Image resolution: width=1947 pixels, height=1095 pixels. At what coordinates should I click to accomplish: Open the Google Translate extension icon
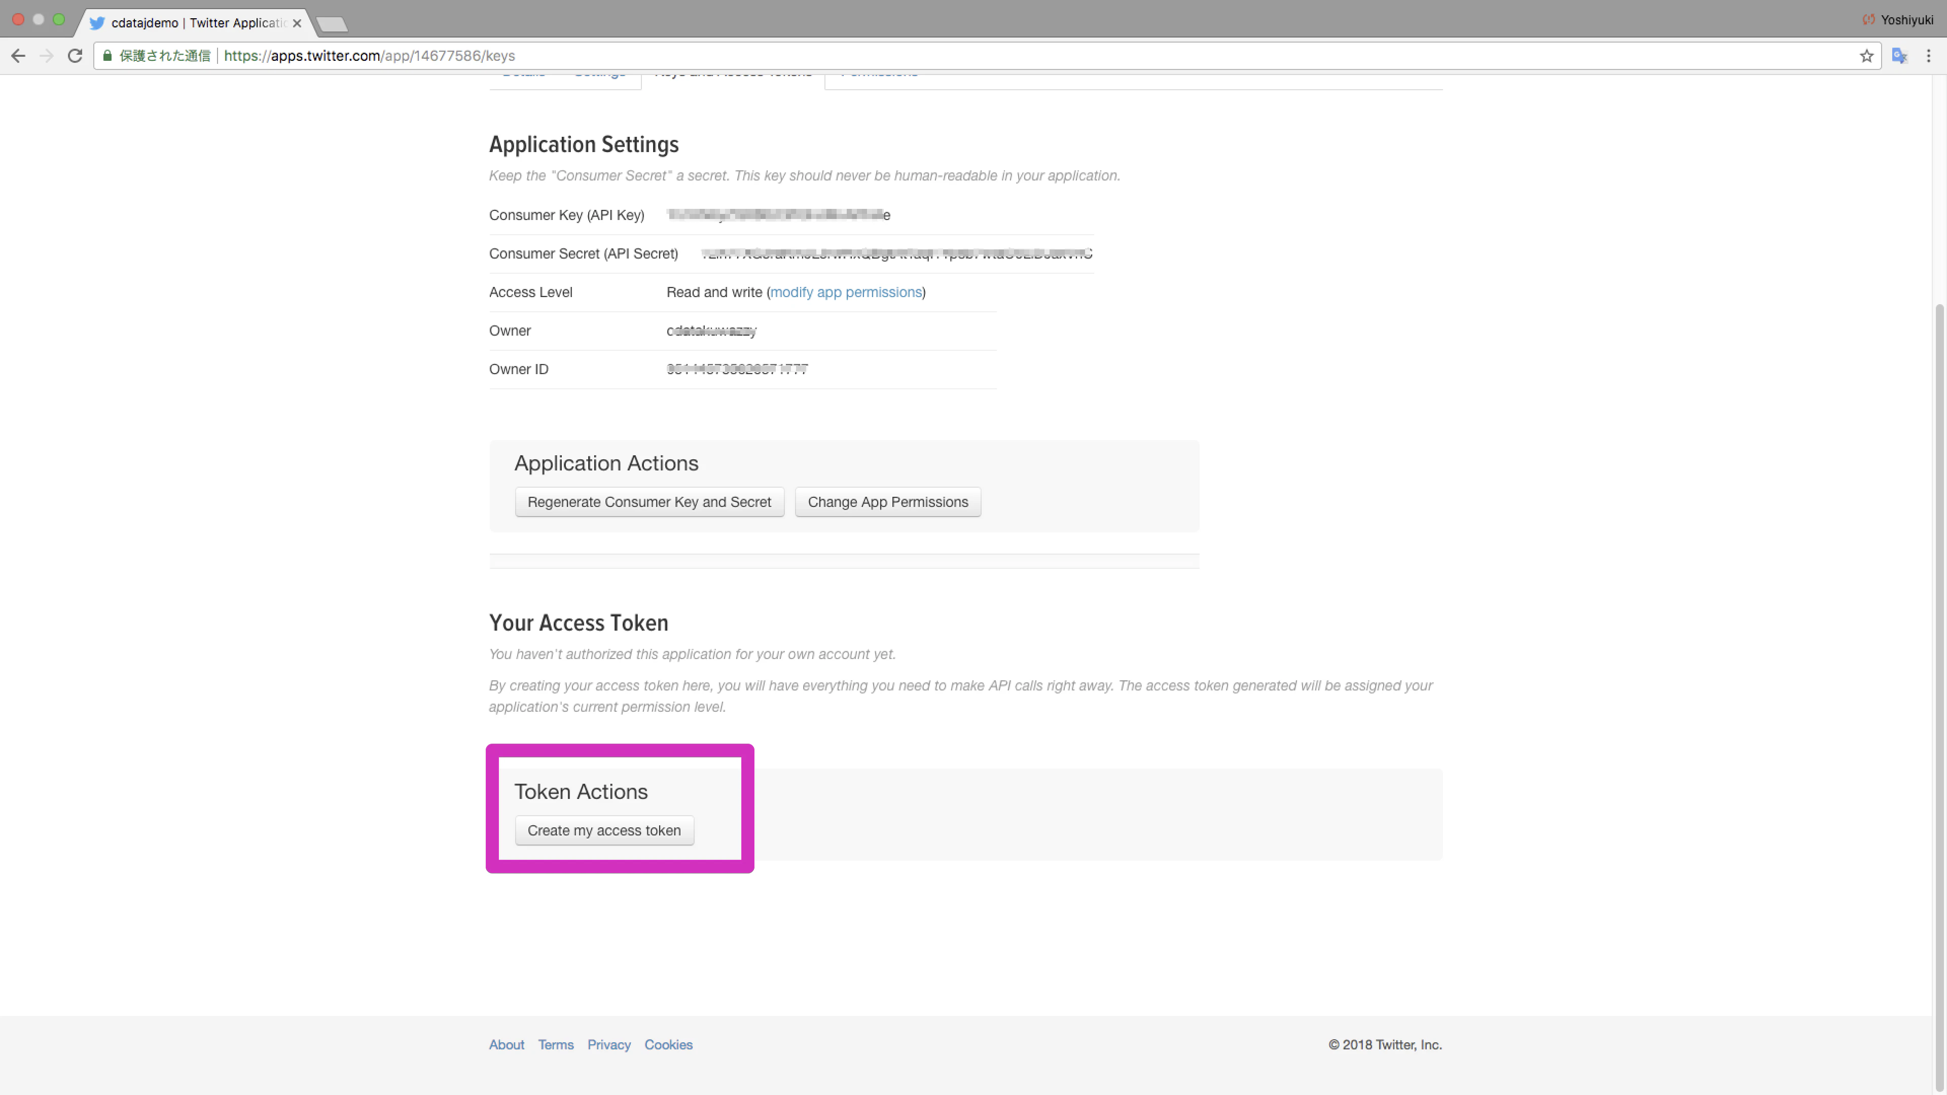(1899, 56)
